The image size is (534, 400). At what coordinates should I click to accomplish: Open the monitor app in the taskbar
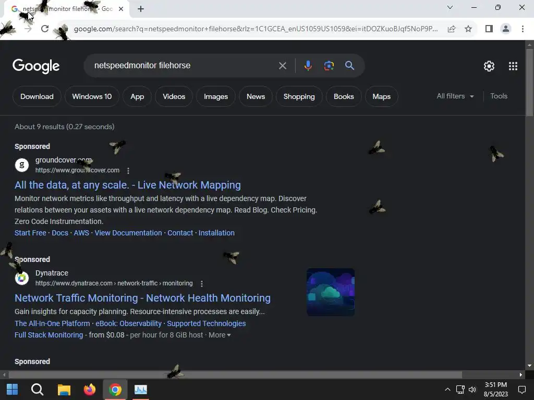tap(141, 390)
